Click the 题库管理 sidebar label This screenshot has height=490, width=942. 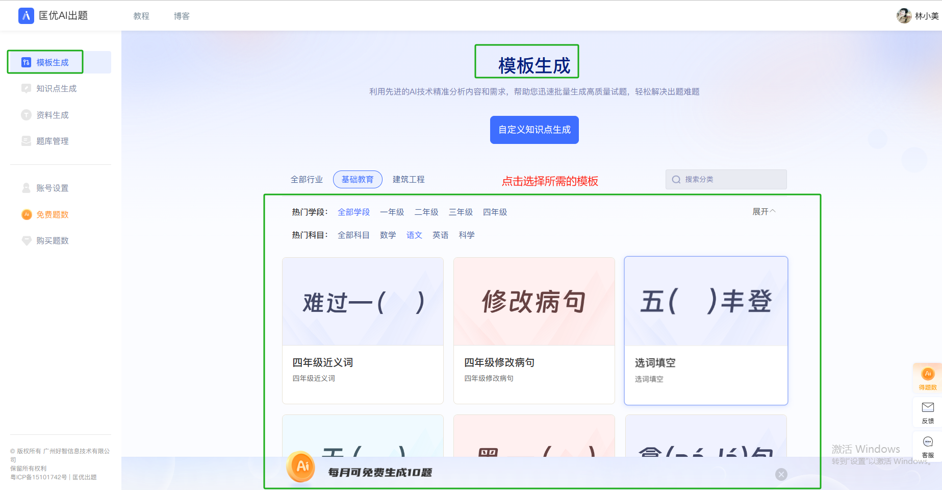pos(53,141)
